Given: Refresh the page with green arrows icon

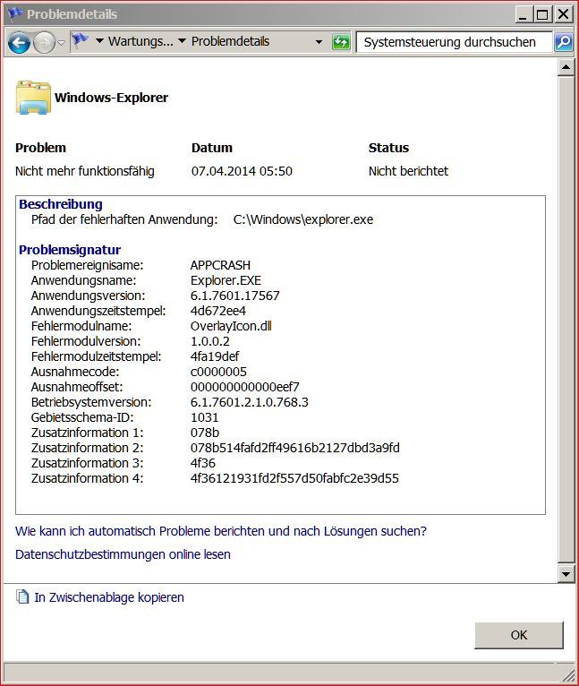Looking at the screenshot, I should [341, 42].
